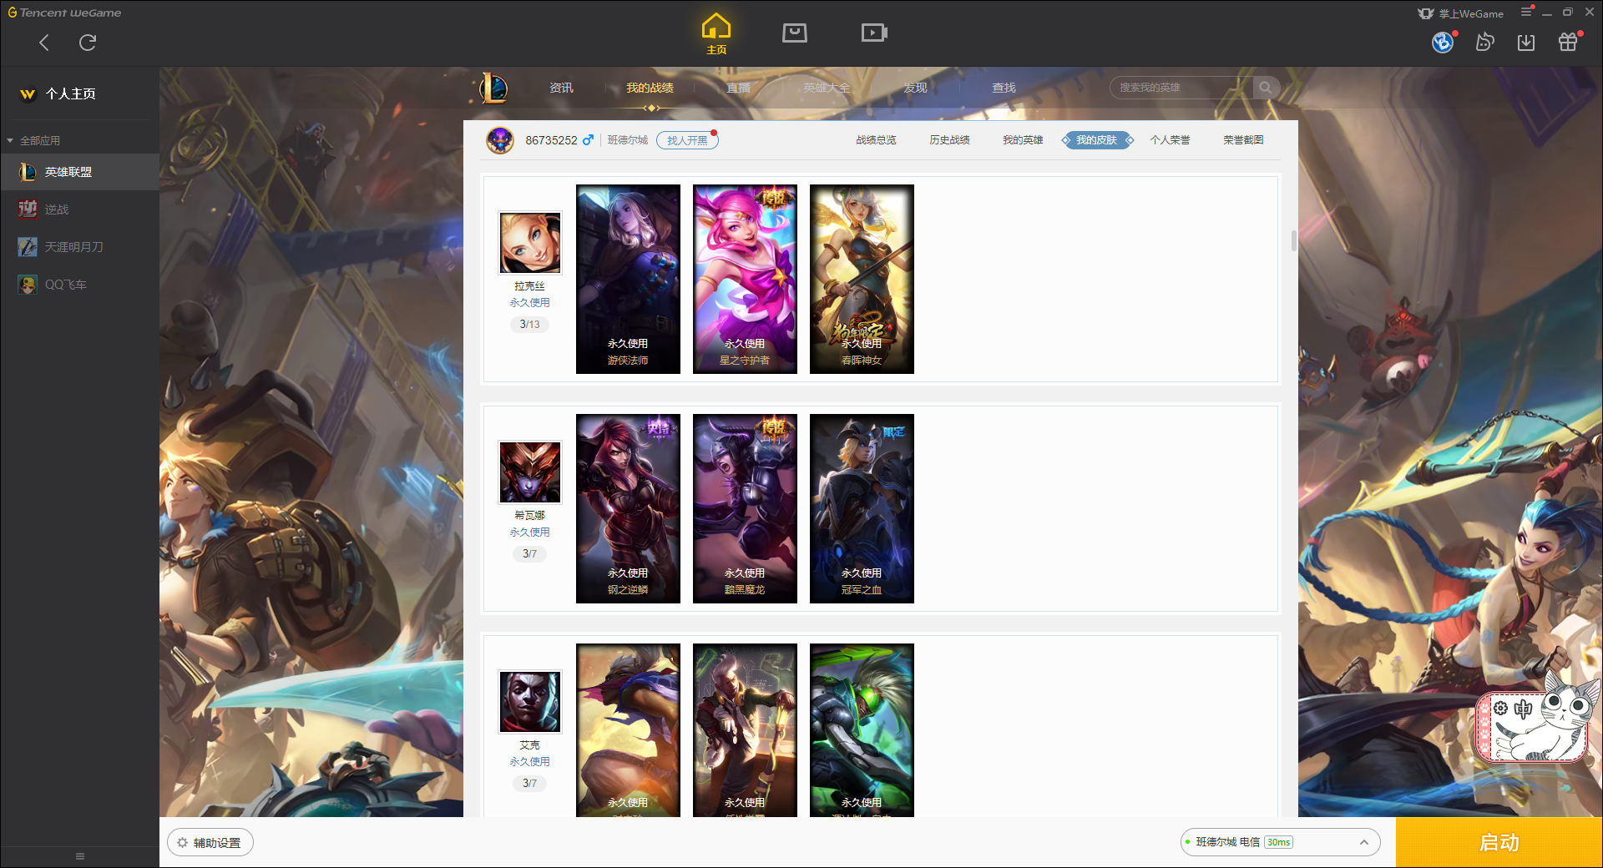
Task: Select 英雄联盟 in the sidebar
Action: pos(79,172)
